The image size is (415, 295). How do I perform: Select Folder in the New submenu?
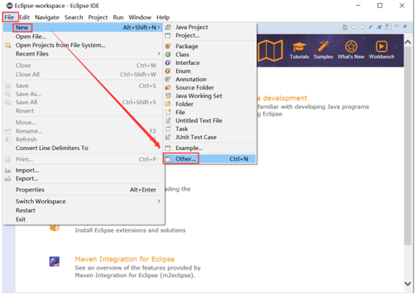click(x=209, y=104)
